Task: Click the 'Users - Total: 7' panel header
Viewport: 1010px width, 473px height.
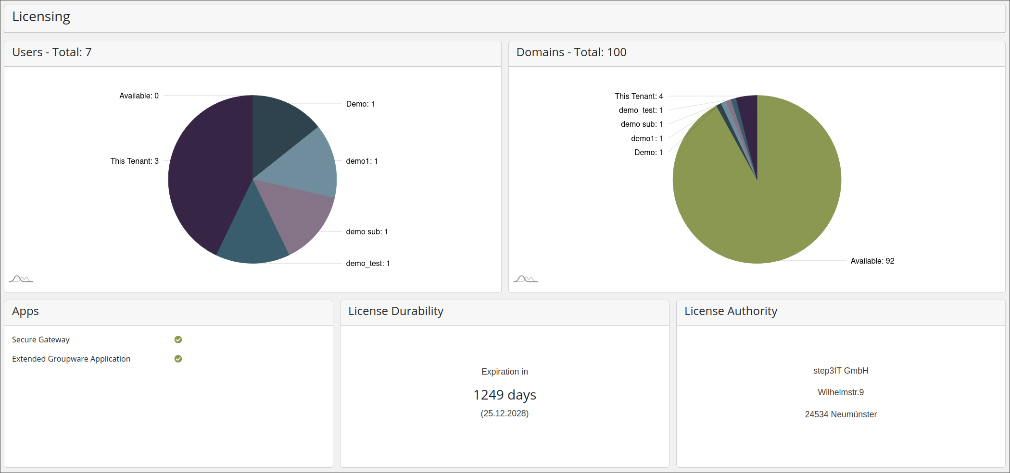Action: click(52, 52)
